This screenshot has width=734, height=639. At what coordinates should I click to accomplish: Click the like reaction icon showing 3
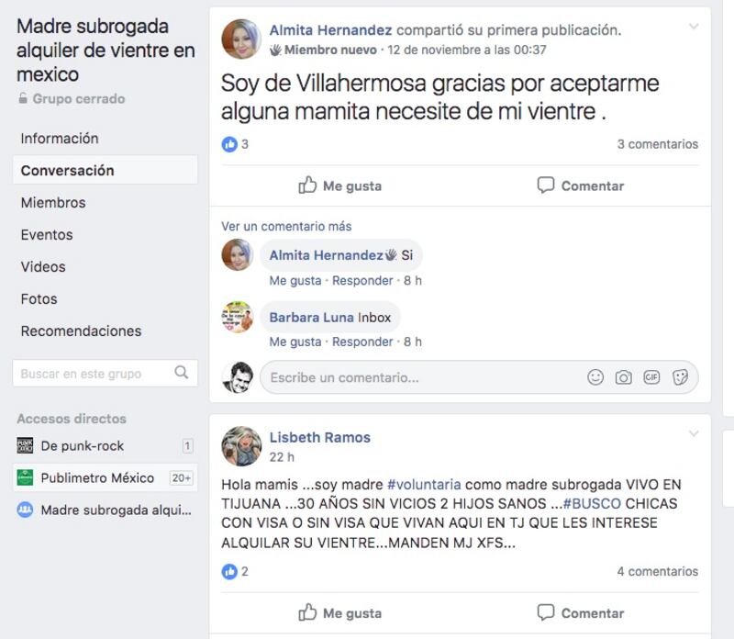pyautogui.click(x=229, y=144)
